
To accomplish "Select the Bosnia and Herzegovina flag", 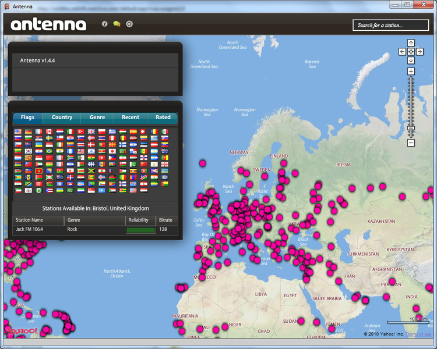I will 50,170.
